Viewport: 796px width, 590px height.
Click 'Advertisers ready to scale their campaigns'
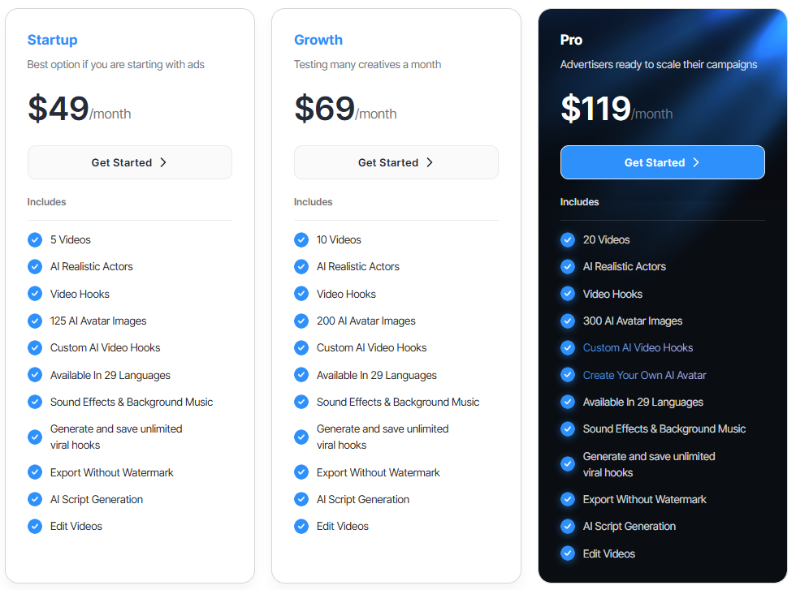pyautogui.click(x=659, y=64)
